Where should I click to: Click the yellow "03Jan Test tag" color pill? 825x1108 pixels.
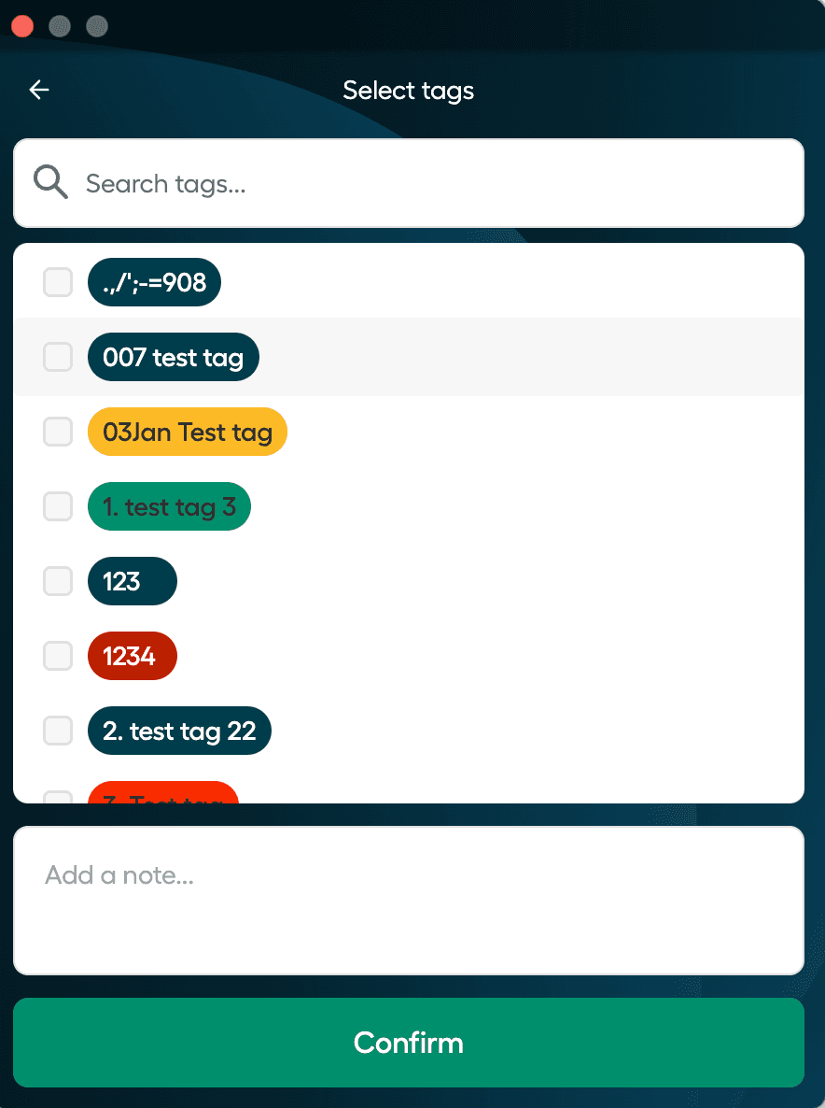point(187,432)
